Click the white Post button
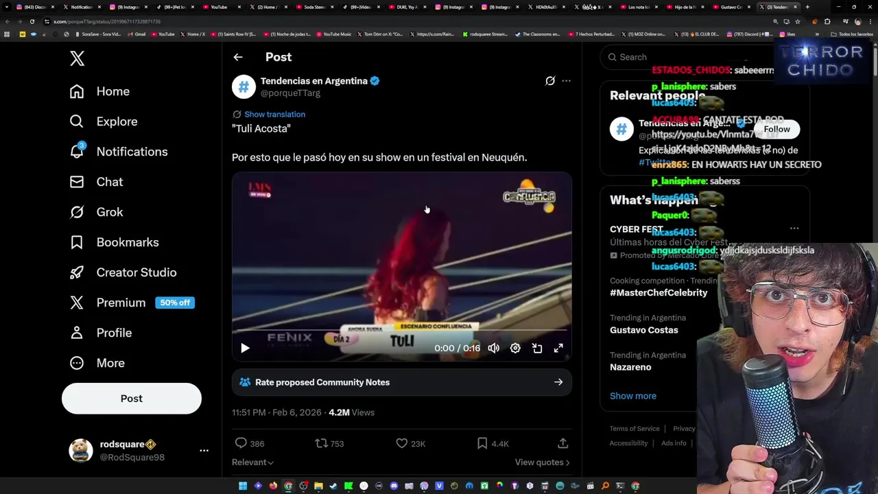 pyautogui.click(x=132, y=399)
